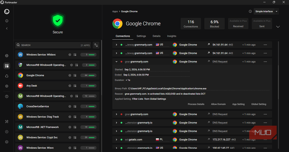Screen dimensions: 289x152
Task: Click the pause icon in sidebar
Action: coord(7,132)
